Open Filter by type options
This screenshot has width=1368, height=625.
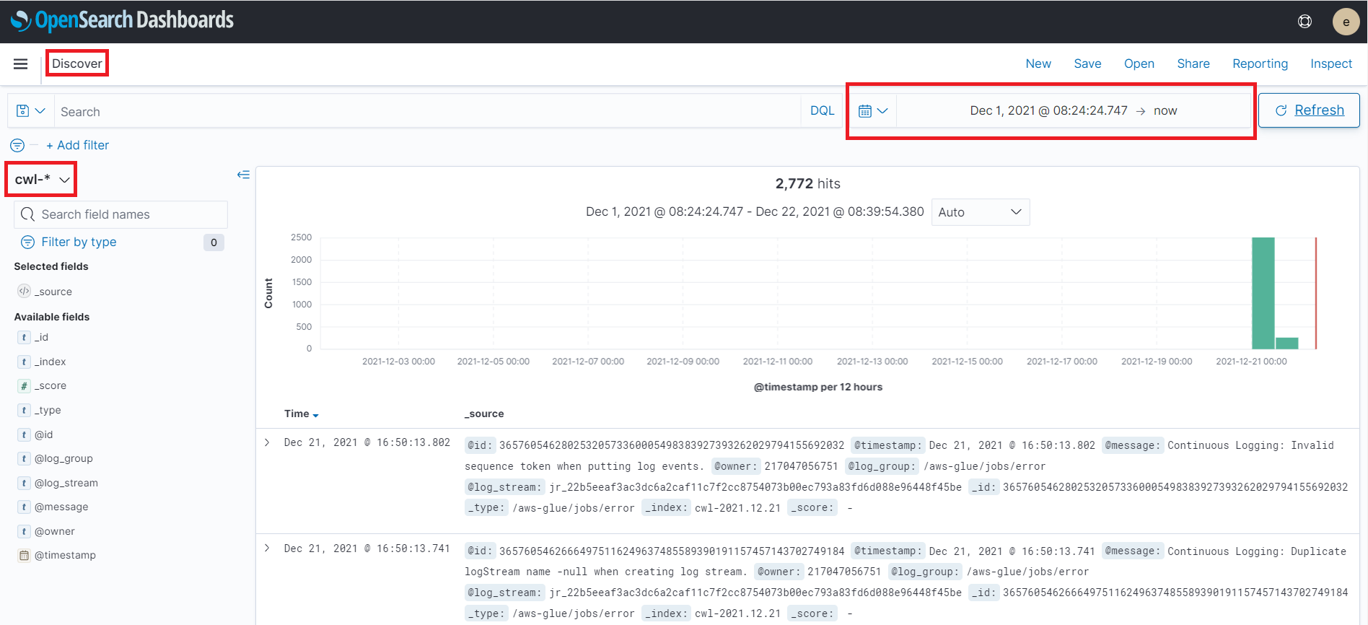click(79, 242)
